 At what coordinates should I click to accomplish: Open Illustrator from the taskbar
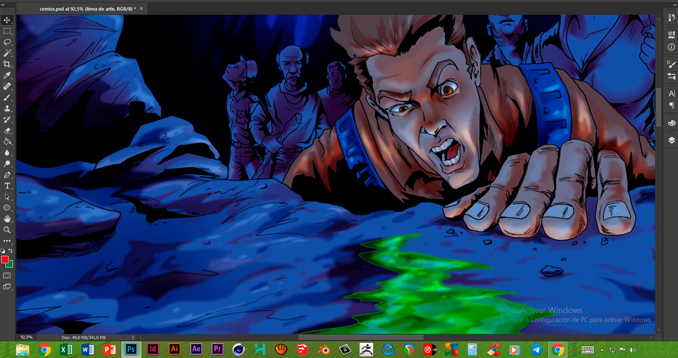point(175,350)
